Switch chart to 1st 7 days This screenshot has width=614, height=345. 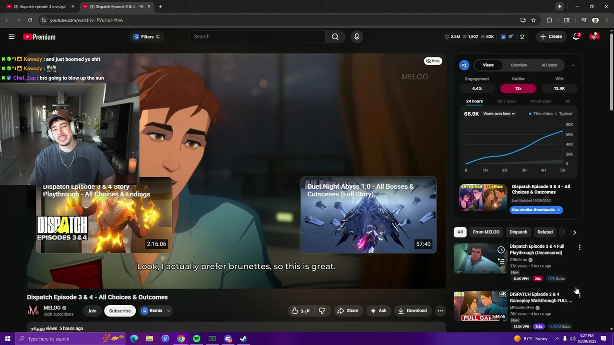click(506, 102)
